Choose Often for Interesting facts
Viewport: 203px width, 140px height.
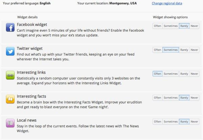[x=157, y=98]
